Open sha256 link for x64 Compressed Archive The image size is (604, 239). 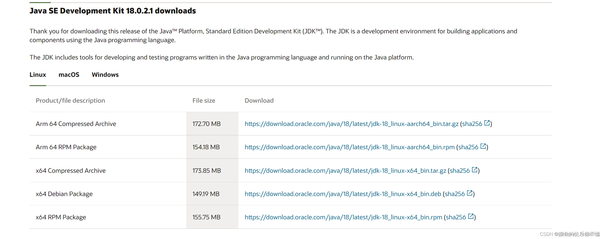click(x=460, y=171)
